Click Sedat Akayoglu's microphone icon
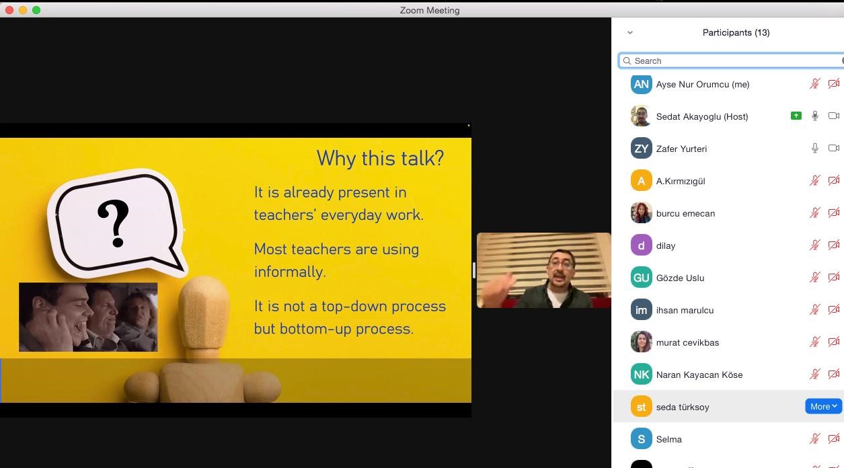Image resolution: width=844 pixels, height=468 pixels. click(814, 116)
